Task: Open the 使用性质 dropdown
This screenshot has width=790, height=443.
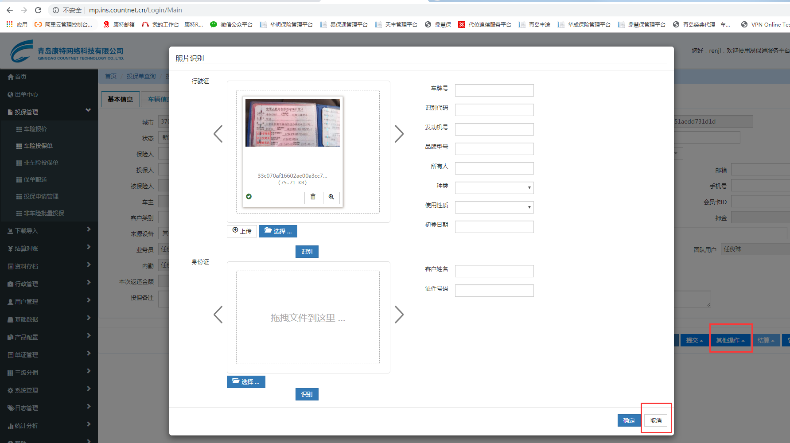Action: [x=494, y=207]
